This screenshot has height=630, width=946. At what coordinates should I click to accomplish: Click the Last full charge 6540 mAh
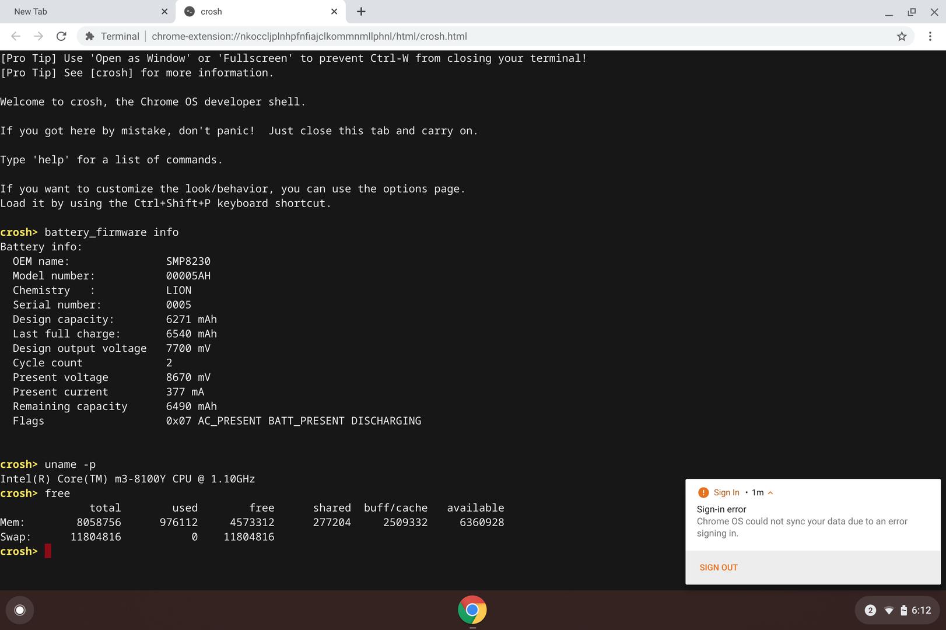point(191,334)
